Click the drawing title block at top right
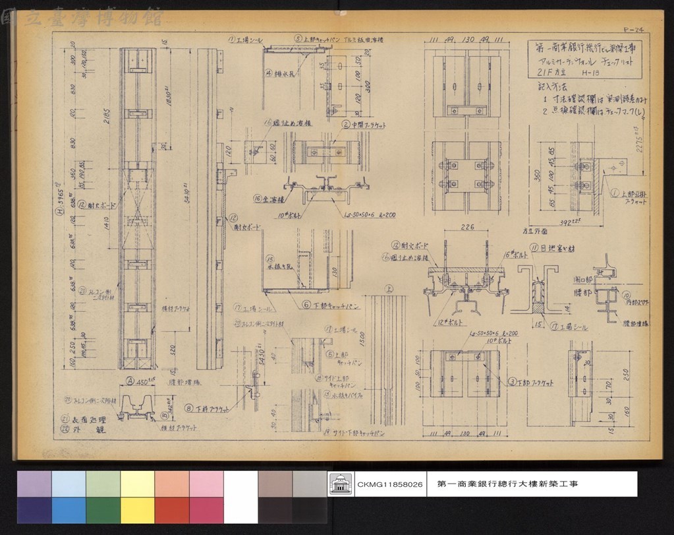Image resolution: width=674 pixels, height=535 pixels. (x=585, y=59)
